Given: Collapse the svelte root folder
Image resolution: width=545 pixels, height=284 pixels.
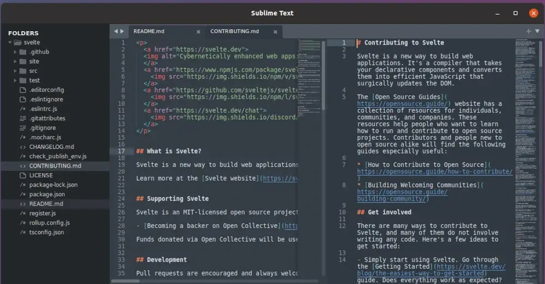Looking at the screenshot, I should point(10,42).
